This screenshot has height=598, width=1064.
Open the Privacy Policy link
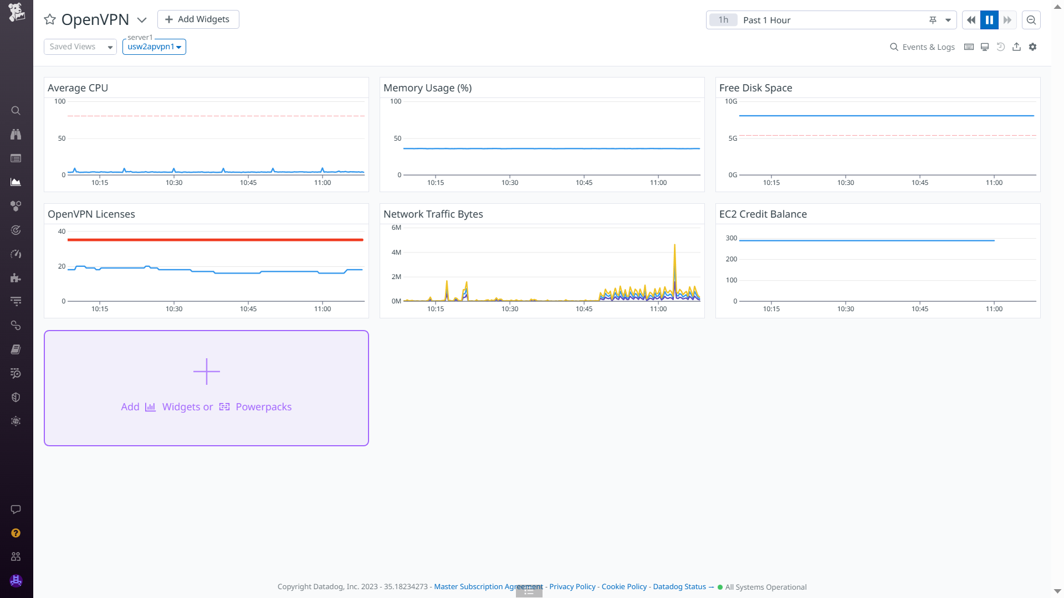click(572, 587)
